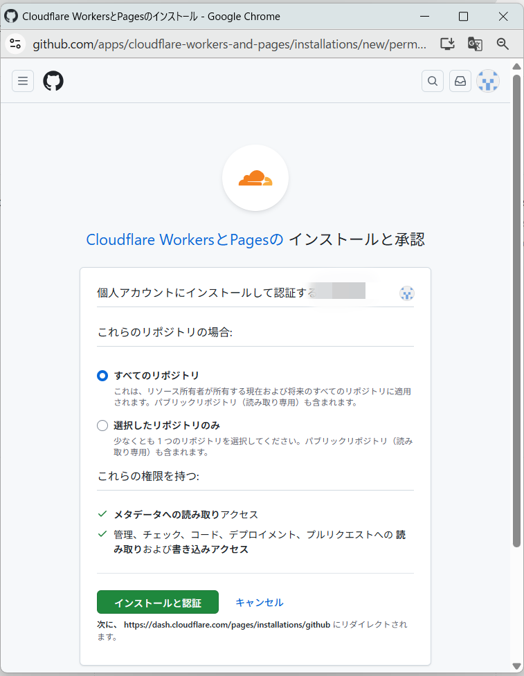Click the install-page icon in the address bar
Image resolution: width=524 pixels, height=676 pixels.
tap(447, 44)
